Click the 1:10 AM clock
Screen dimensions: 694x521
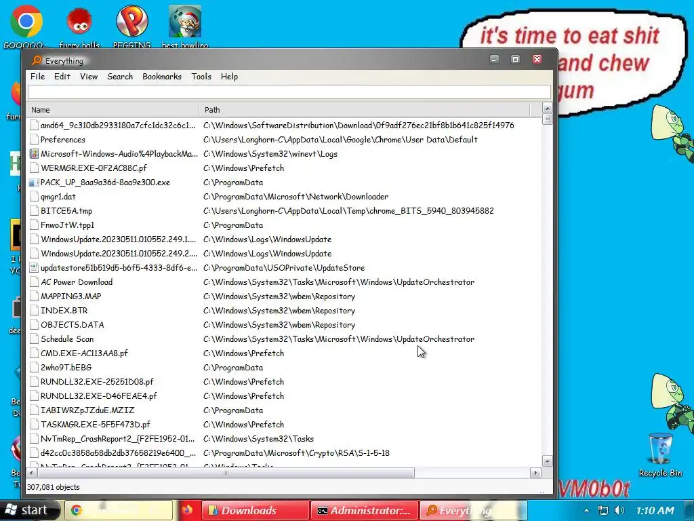pos(655,510)
